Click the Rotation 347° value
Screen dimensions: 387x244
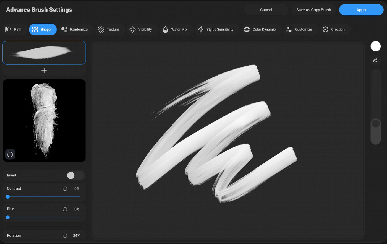coord(77,236)
